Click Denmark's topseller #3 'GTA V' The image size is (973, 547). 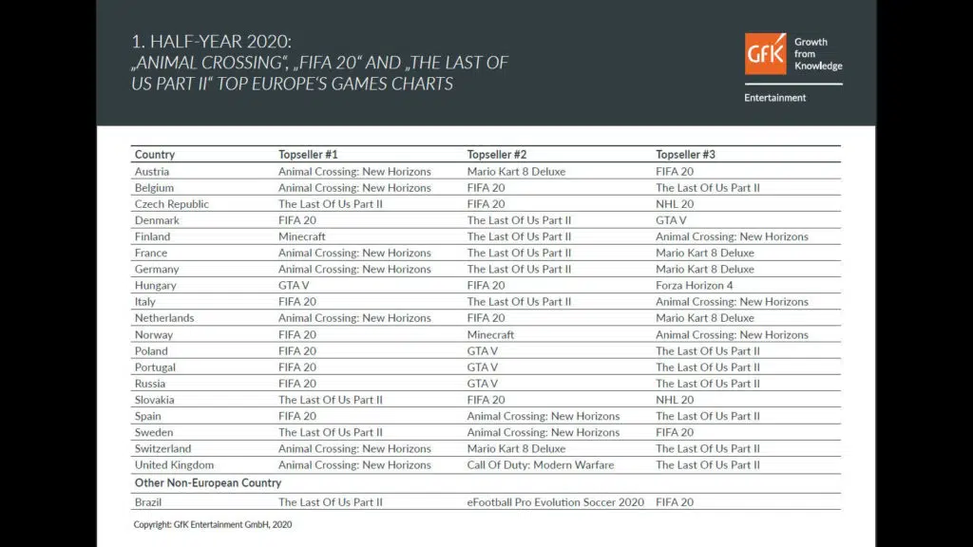(x=671, y=220)
